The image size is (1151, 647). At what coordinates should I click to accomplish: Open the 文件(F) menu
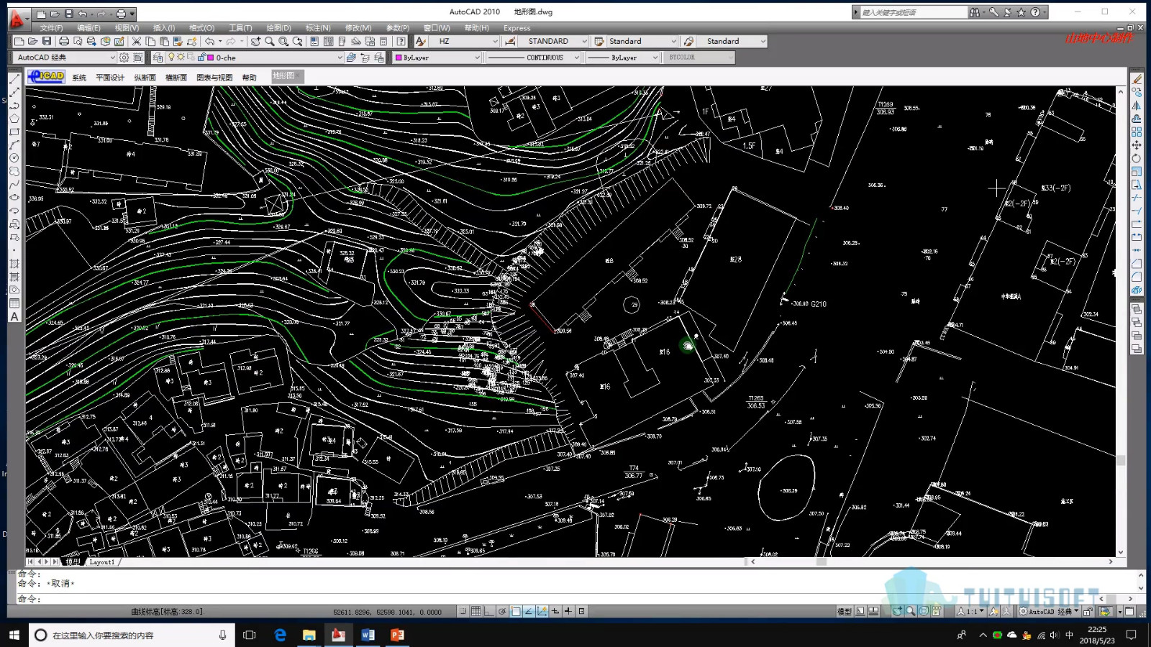click(x=51, y=28)
